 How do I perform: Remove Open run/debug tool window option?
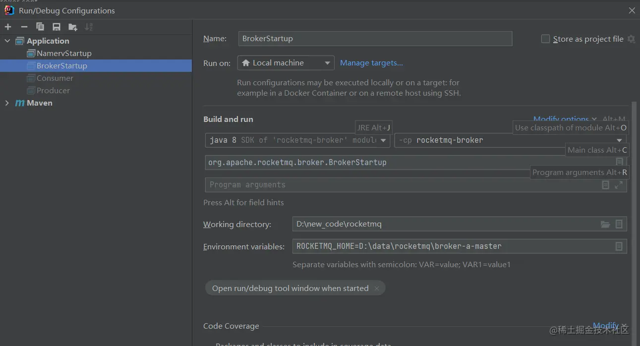point(377,288)
